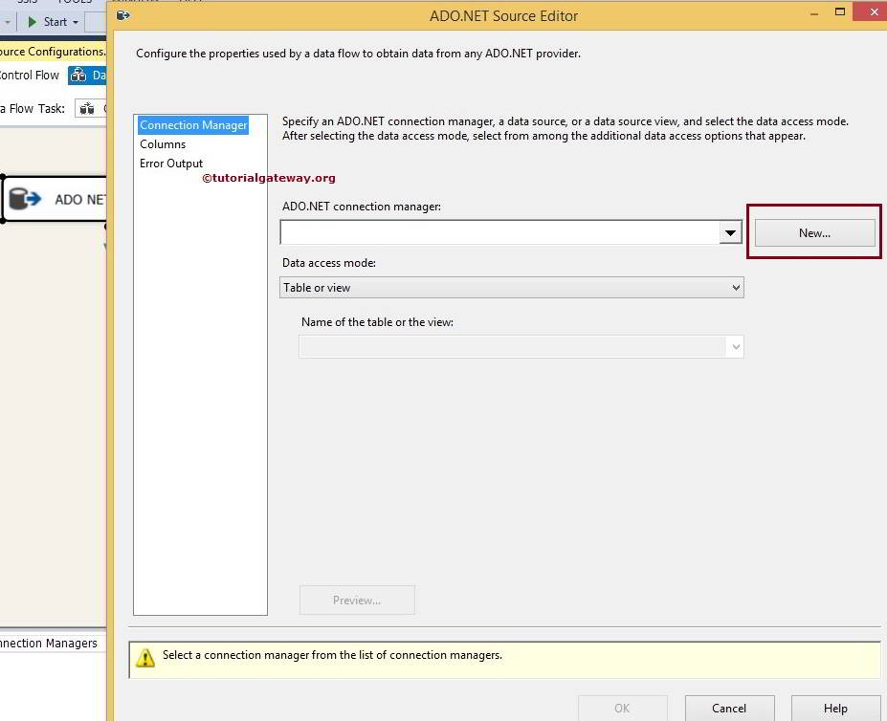Click the green Start debugging arrow

pyautogui.click(x=32, y=21)
